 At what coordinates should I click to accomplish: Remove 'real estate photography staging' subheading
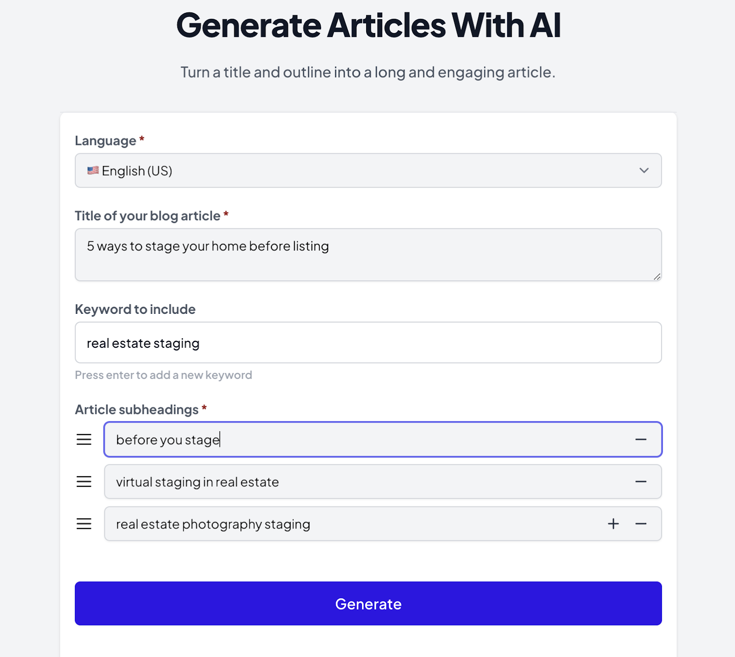(641, 524)
